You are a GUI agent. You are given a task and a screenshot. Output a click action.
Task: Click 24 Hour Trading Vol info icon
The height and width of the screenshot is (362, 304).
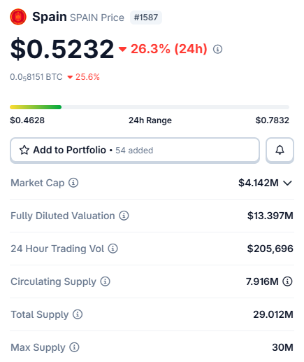pos(113,249)
